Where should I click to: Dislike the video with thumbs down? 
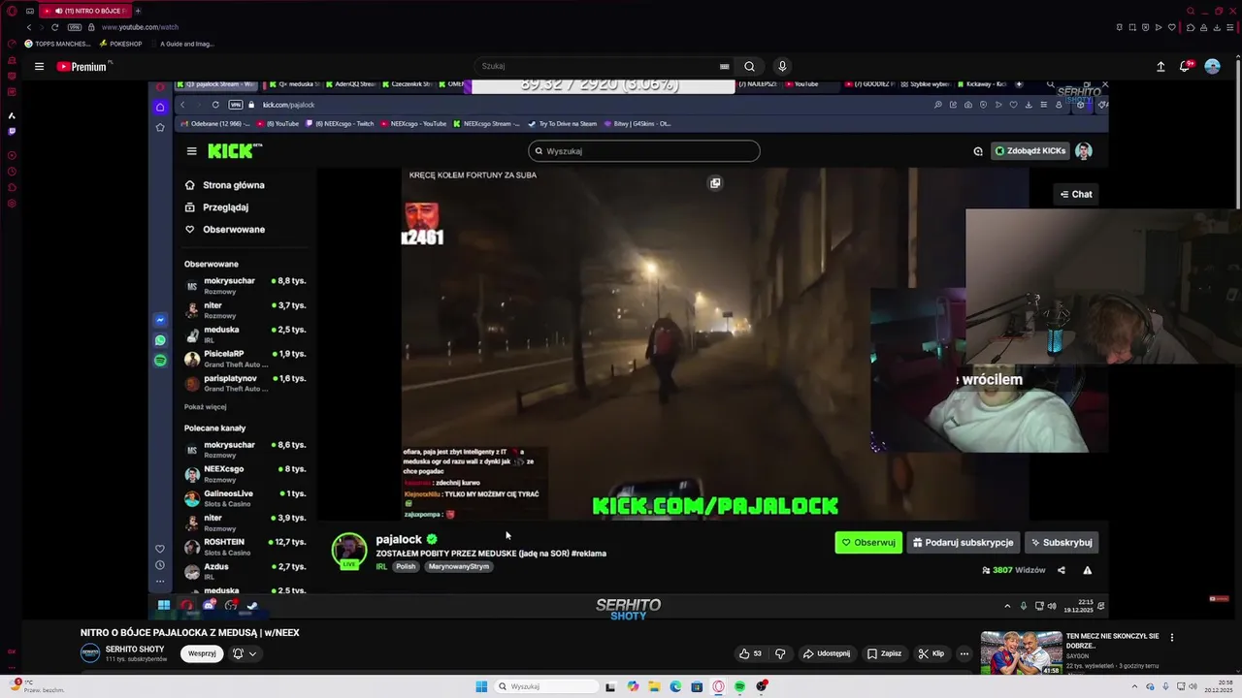tap(780, 653)
